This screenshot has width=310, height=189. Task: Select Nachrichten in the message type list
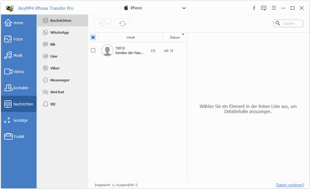63,21
